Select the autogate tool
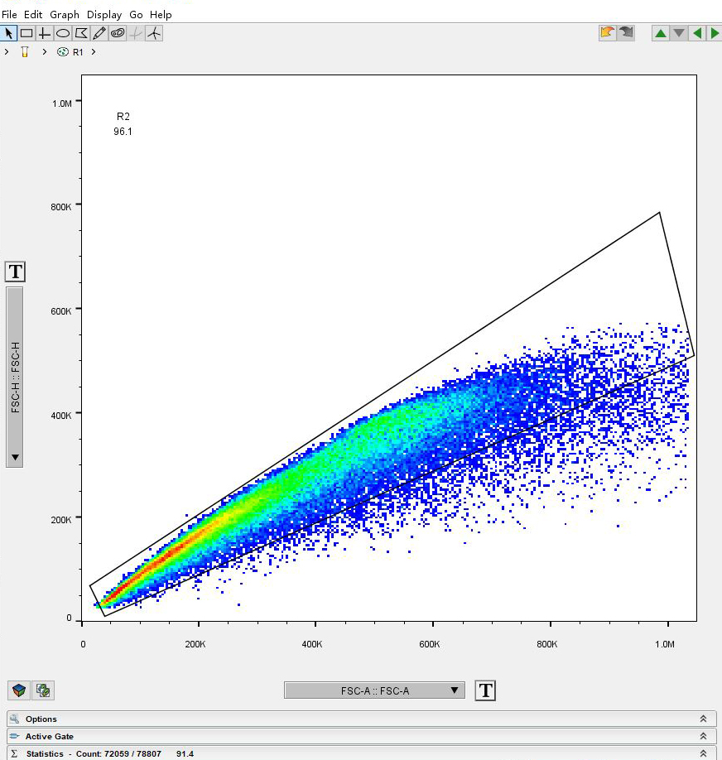The height and width of the screenshot is (760, 722). 118,33
